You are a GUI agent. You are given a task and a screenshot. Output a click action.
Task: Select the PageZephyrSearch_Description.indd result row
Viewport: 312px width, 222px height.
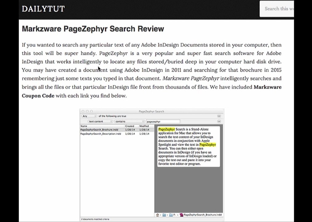[x=117, y=134]
